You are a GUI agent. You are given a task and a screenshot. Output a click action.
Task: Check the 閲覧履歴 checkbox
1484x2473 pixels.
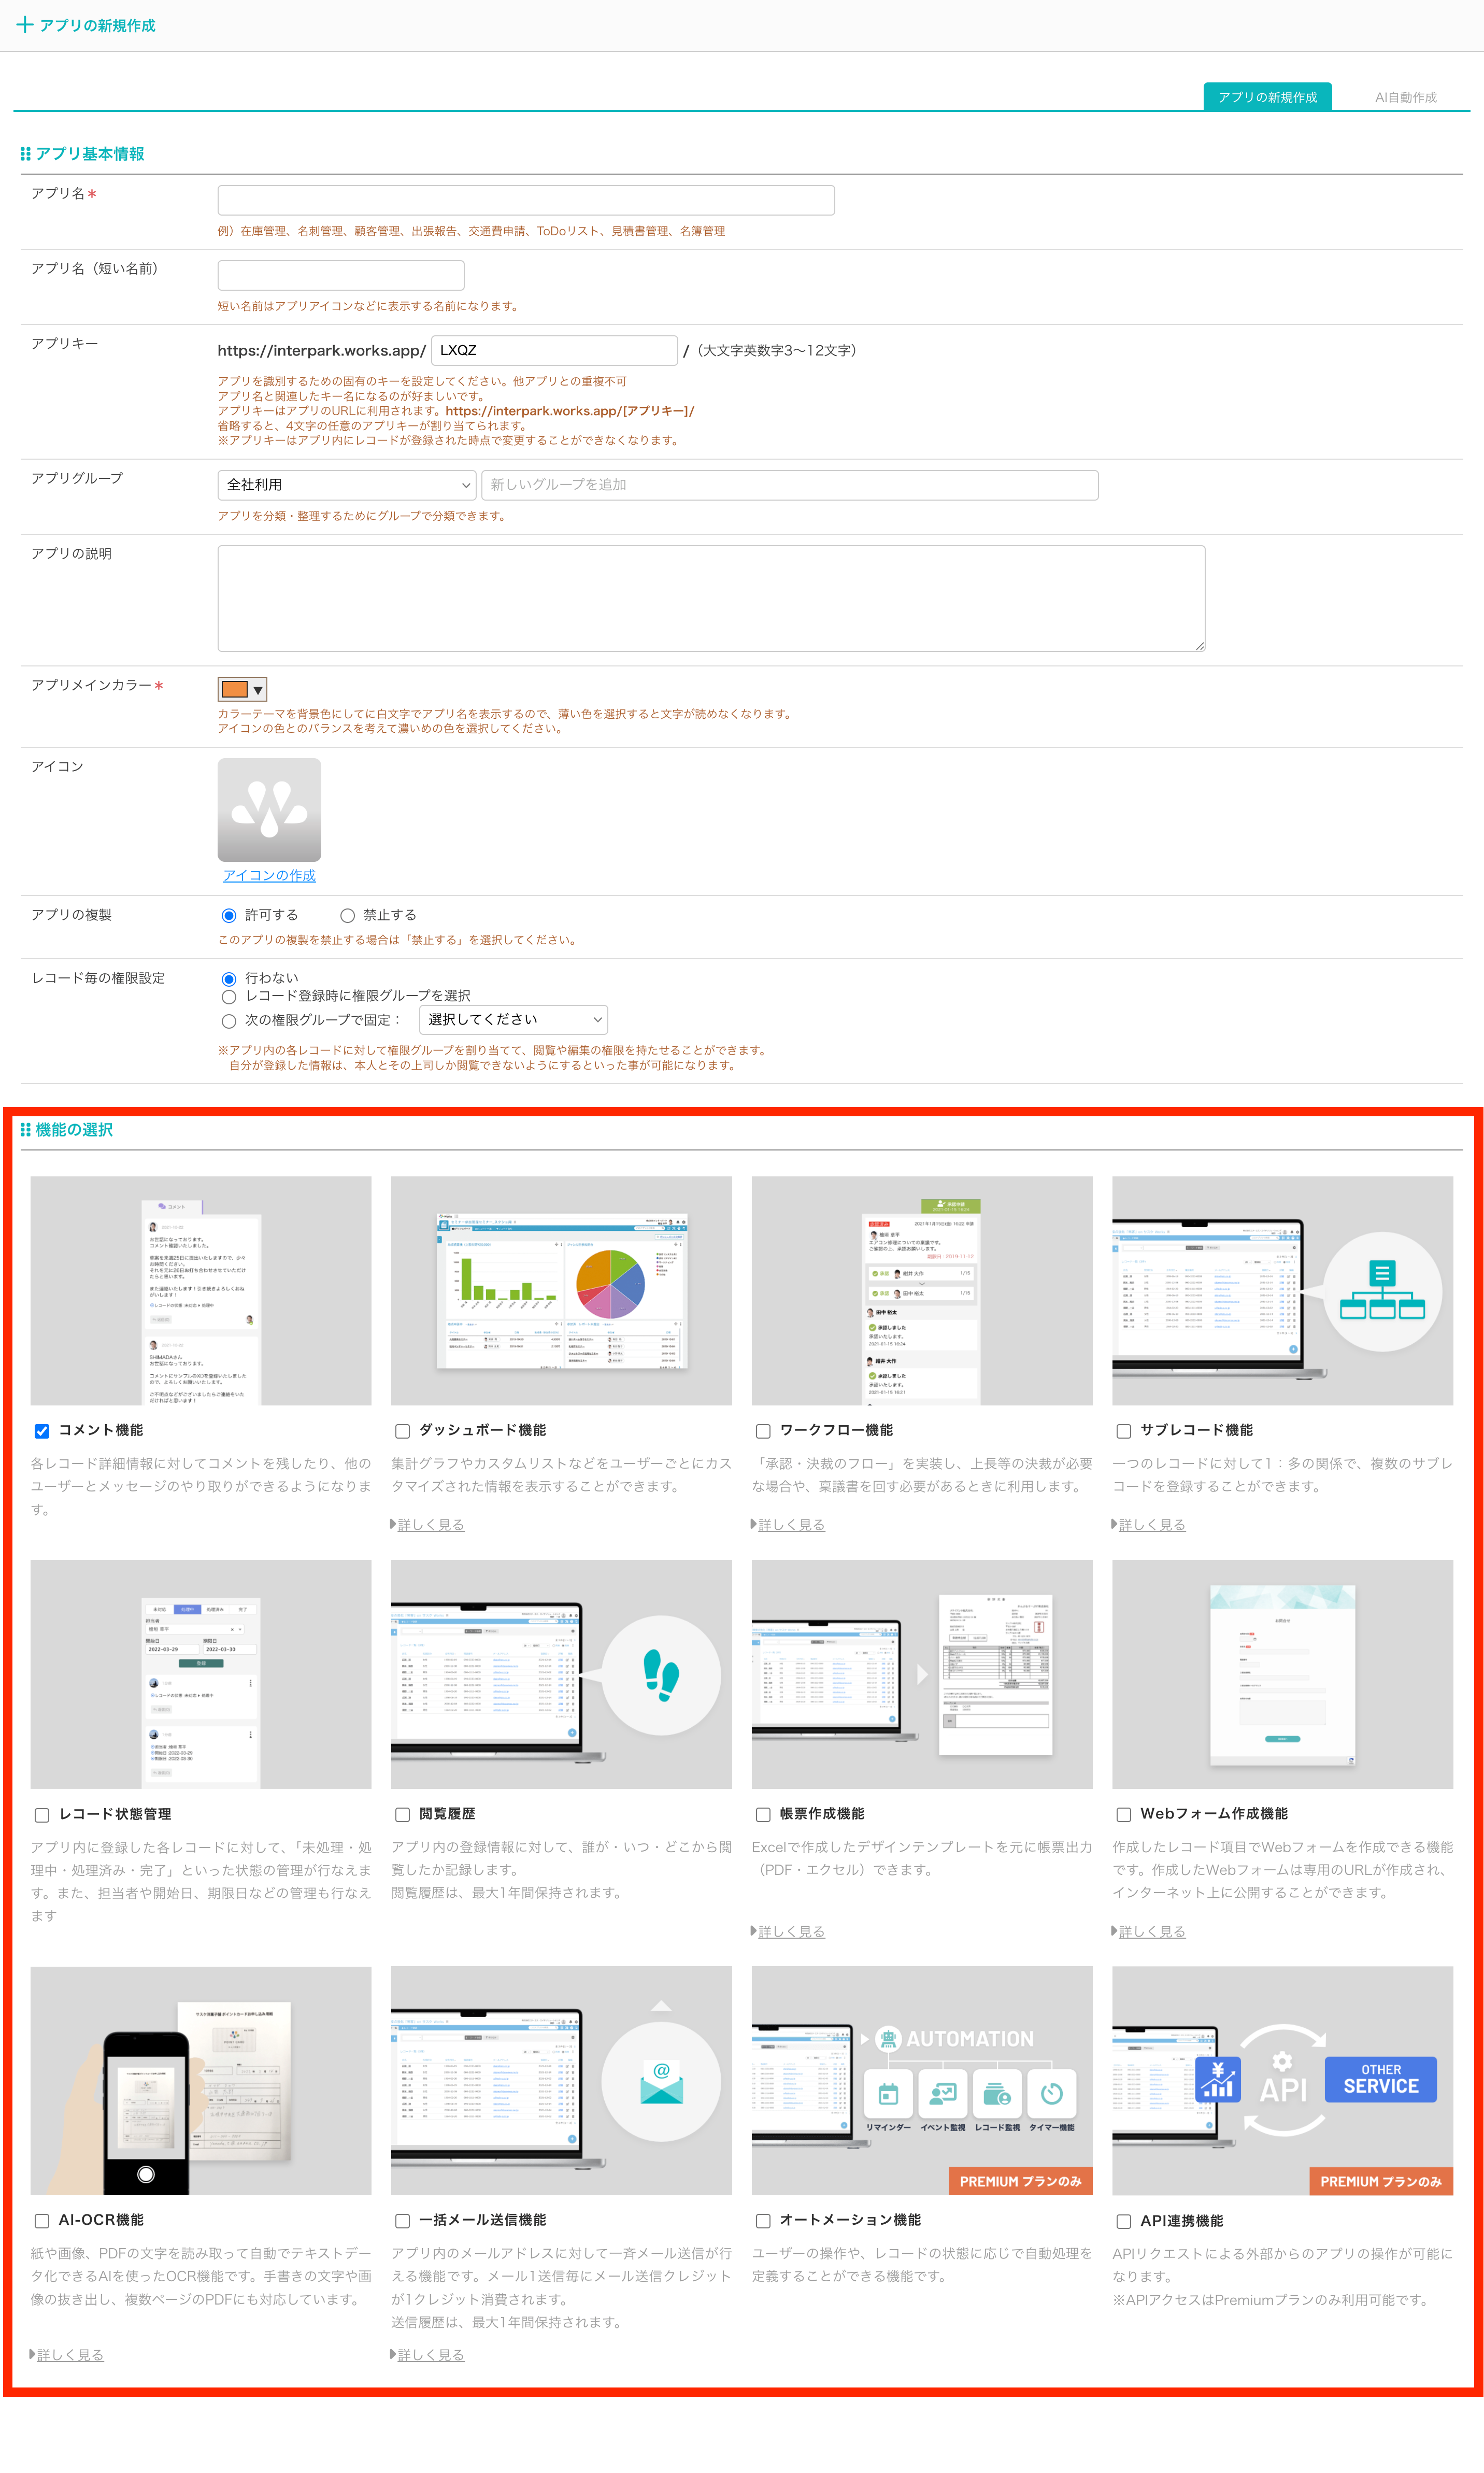coord(402,1815)
